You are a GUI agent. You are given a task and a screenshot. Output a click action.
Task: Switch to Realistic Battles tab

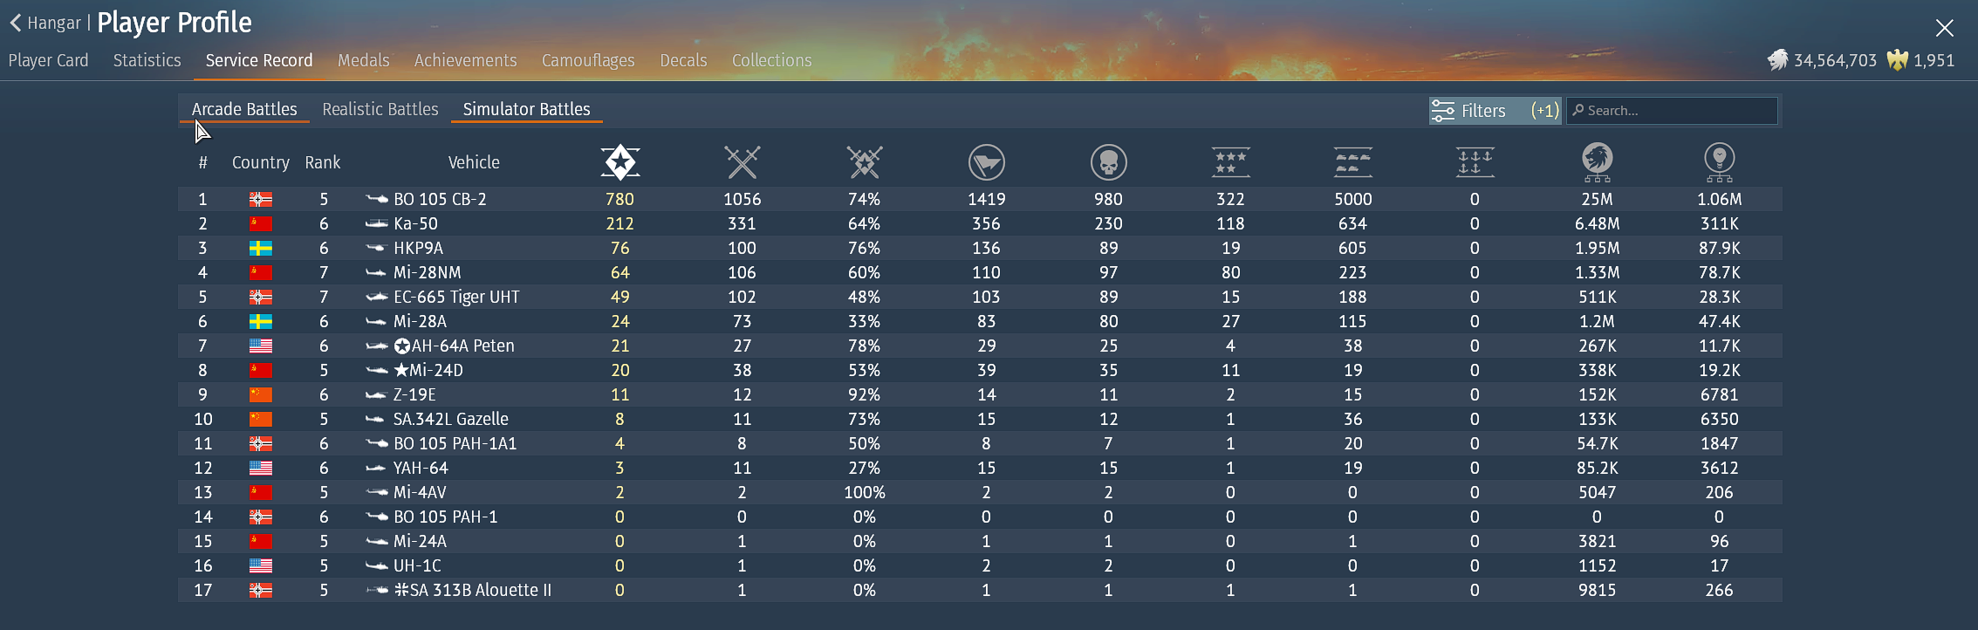380,109
